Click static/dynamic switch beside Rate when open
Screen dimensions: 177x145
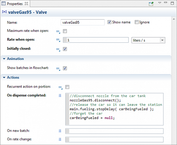click(58, 40)
